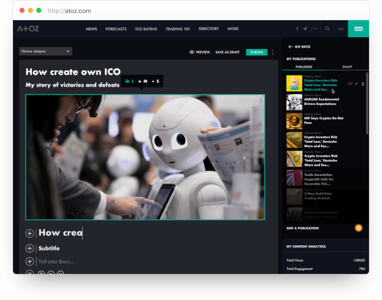382x300 pixels.
Task: Open ICO RATING in the top navigation
Action: 146,29
